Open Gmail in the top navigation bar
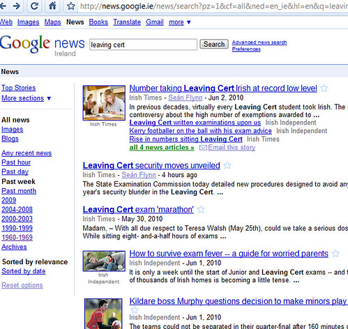The image size is (348, 329). pyautogui.click(x=155, y=22)
